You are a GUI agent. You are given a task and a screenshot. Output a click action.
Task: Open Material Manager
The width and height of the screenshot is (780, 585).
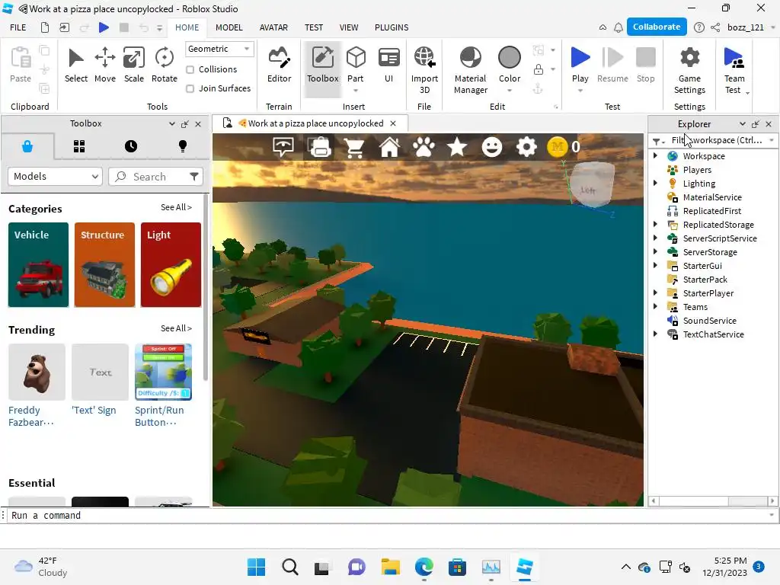pos(470,70)
